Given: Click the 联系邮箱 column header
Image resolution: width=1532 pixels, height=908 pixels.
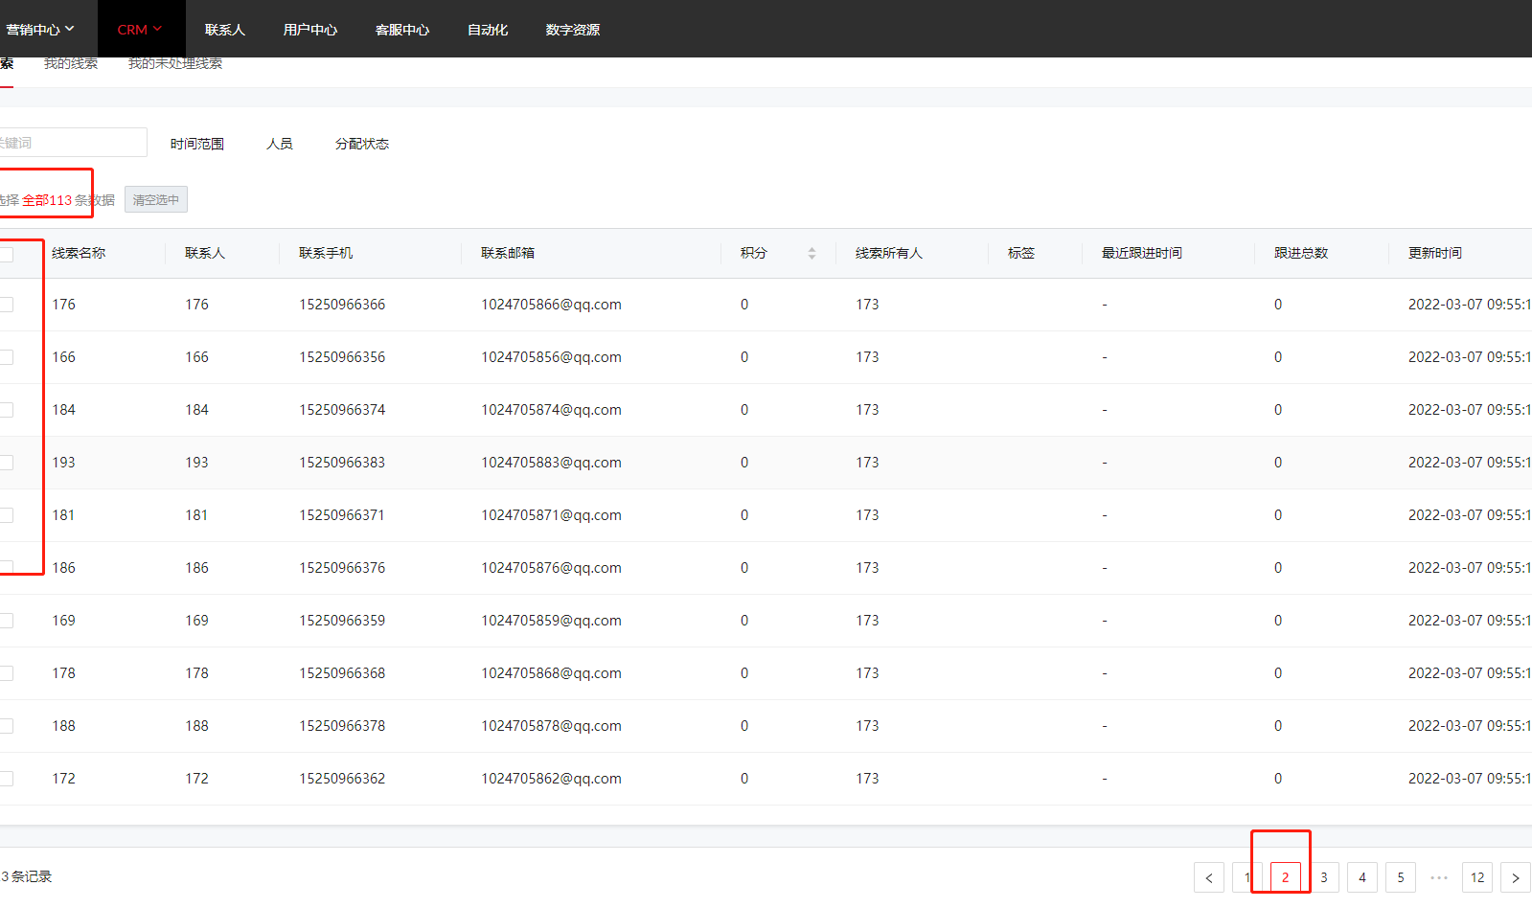Looking at the screenshot, I should (x=508, y=253).
